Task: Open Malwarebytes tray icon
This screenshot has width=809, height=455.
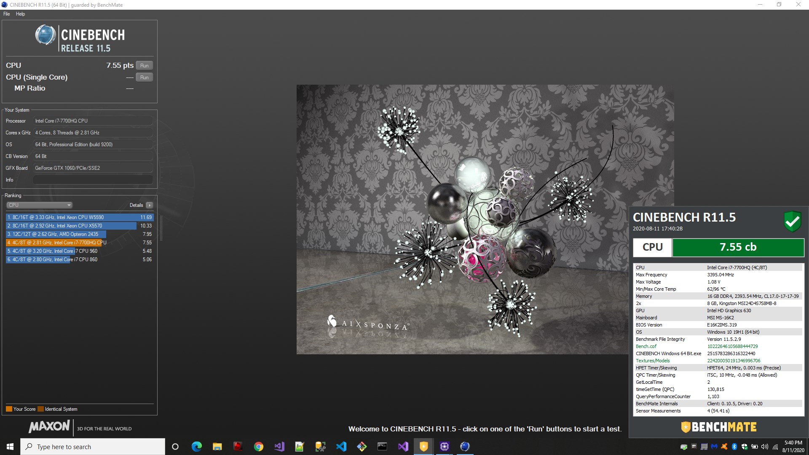Action: coord(714,447)
